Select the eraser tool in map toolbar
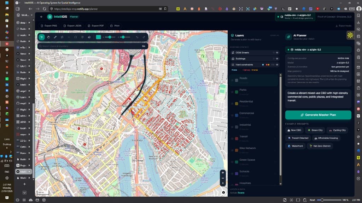The height and width of the screenshot is (203, 362). tap(89, 37)
